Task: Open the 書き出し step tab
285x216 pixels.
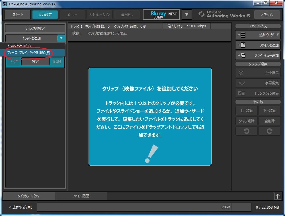Action: [127, 15]
